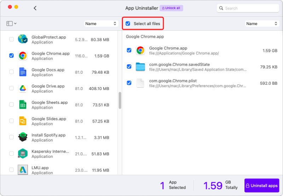283x196 pixels.
Task: Check the GlobalProtect.app checkbox
Action: click(x=11, y=39)
